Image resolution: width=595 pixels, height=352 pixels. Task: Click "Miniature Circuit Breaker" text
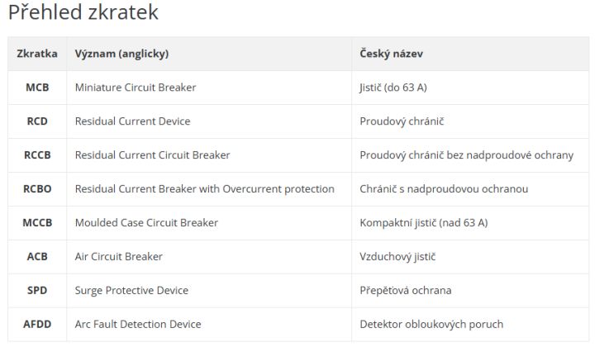(136, 87)
